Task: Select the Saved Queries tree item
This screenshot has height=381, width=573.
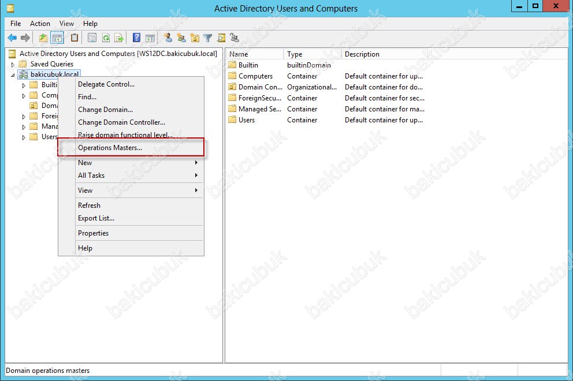Action: [52, 64]
